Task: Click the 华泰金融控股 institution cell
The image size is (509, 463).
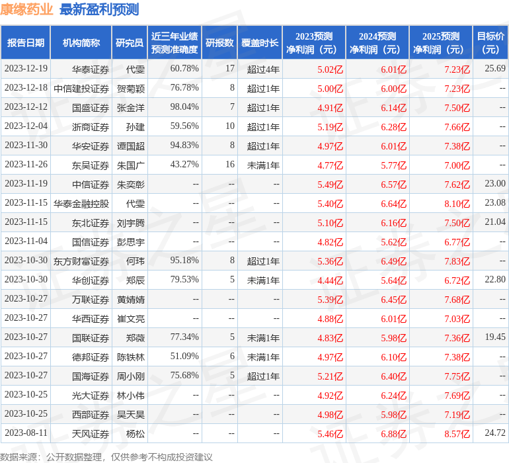Action: (81, 204)
